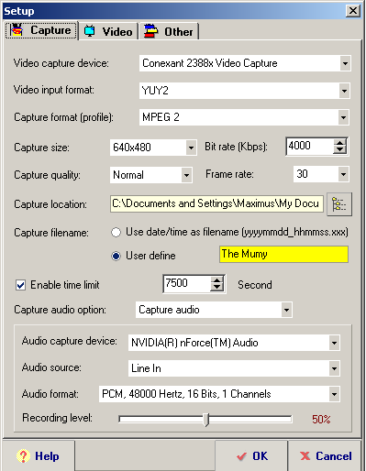
Task: Expand the Audio capture device dropdown
Action: point(334,343)
